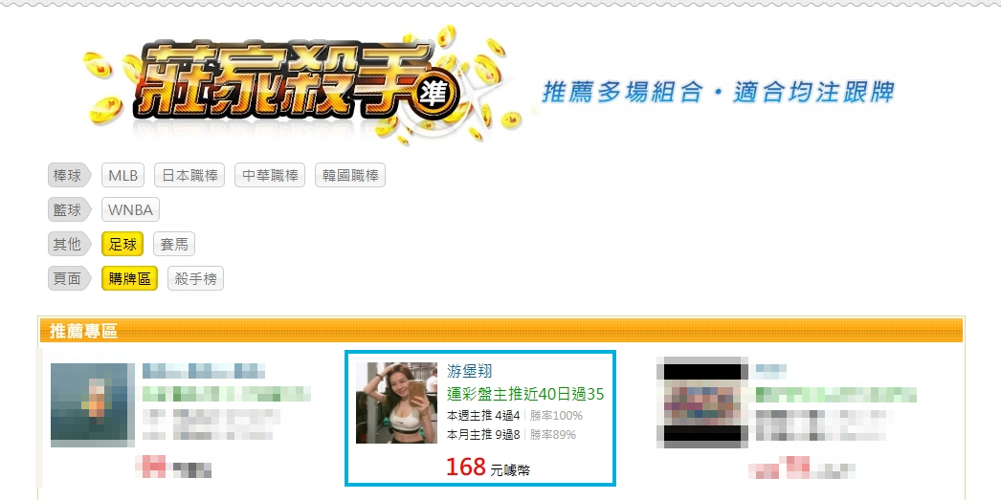Open the 運彩盤主推近40日過35 headline link

pyautogui.click(x=524, y=394)
